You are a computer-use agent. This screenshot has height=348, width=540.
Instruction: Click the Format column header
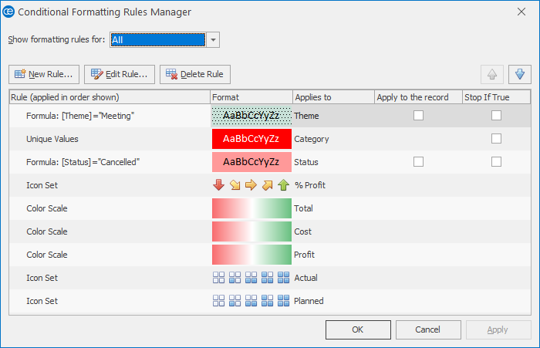(251, 97)
